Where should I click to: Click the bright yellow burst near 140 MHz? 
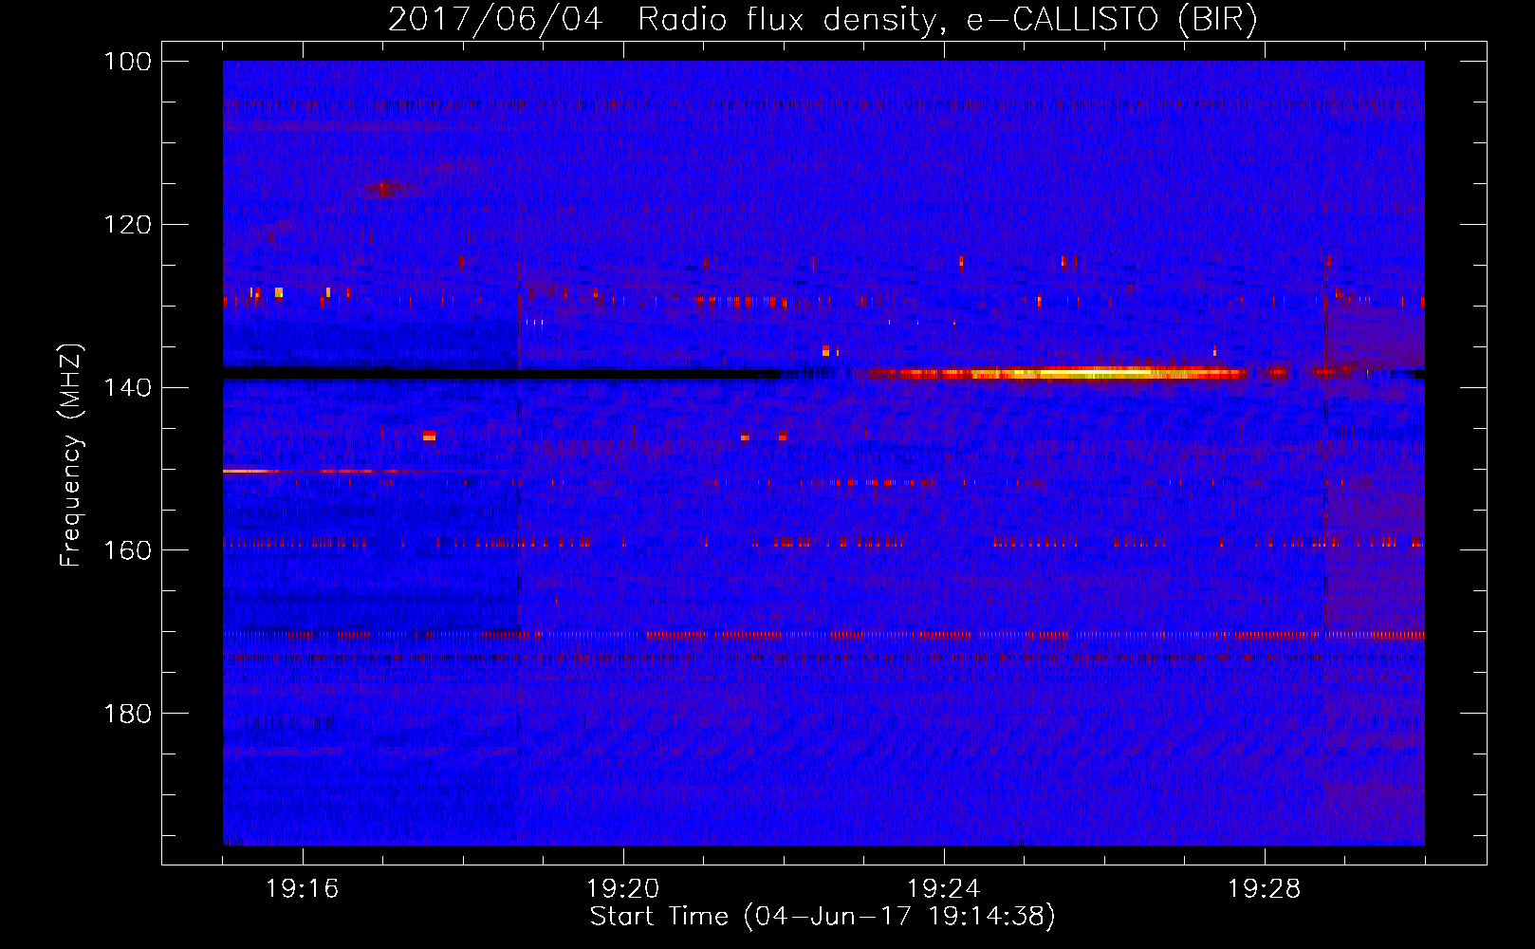pos(1058,373)
